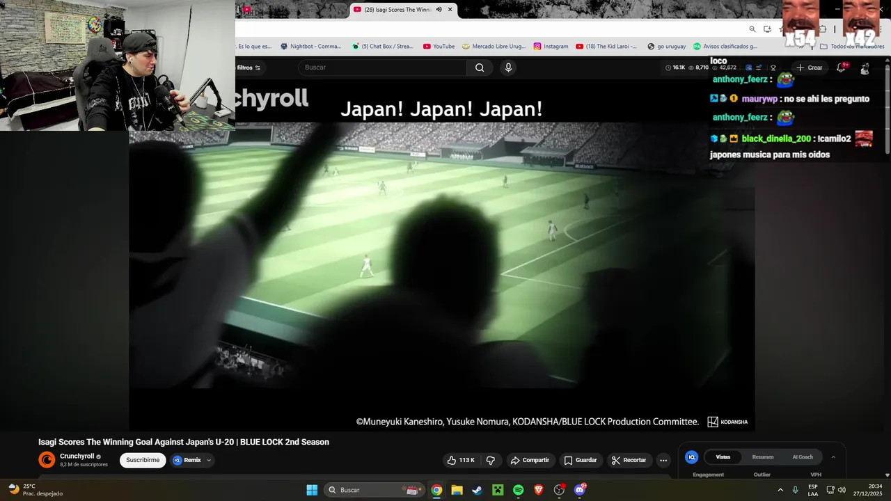Image resolution: width=891 pixels, height=501 pixels.
Task: Open the three-dot more actions menu
Action: point(663,460)
